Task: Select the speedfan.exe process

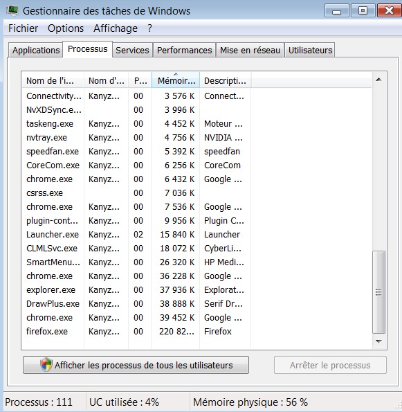Action: tap(136, 152)
